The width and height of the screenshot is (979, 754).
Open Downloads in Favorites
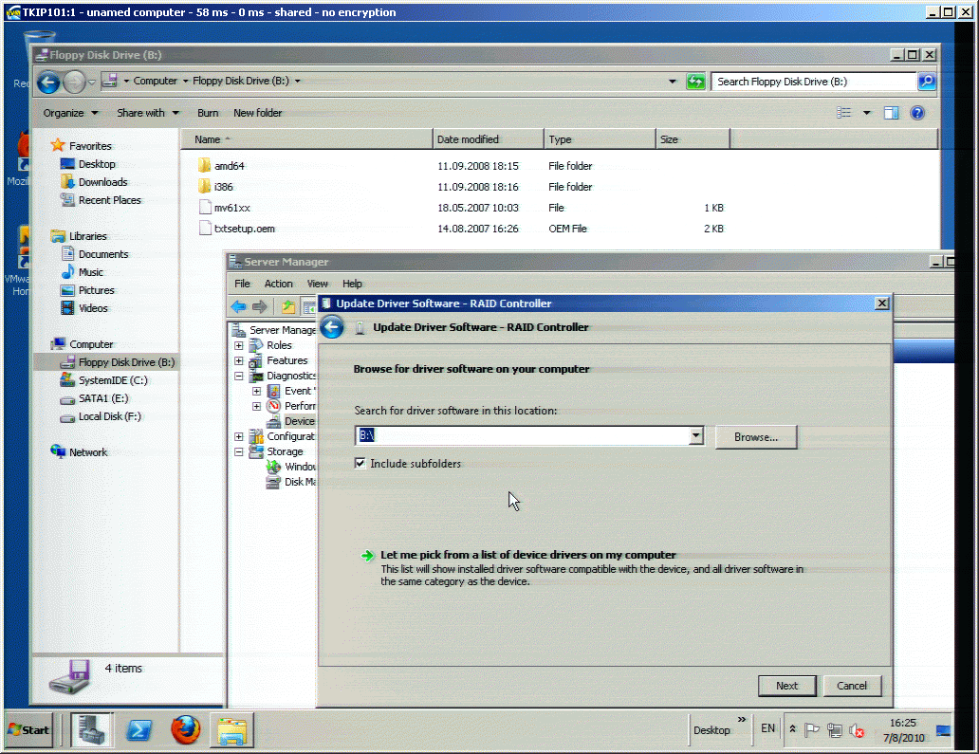pos(102,182)
